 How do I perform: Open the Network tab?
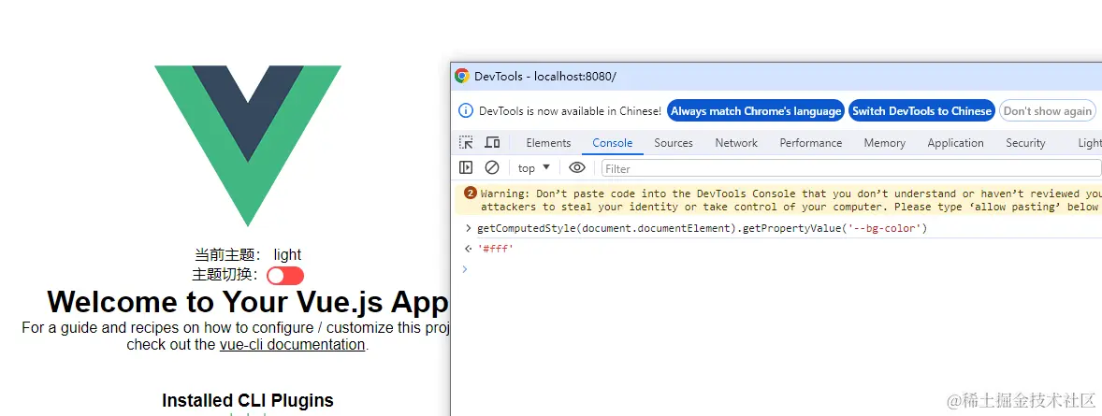[736, 143]
